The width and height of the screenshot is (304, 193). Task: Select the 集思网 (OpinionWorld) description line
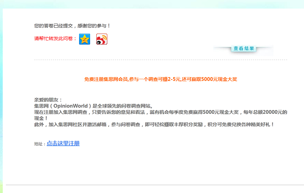[94, 106]
